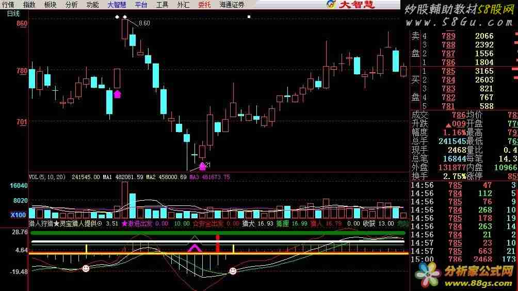Screen dimensions: 518x291
Task: Open the 行情 menu
Action: [x=8, y=5]
